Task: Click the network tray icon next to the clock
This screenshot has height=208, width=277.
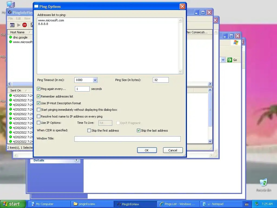Action: 257,204
